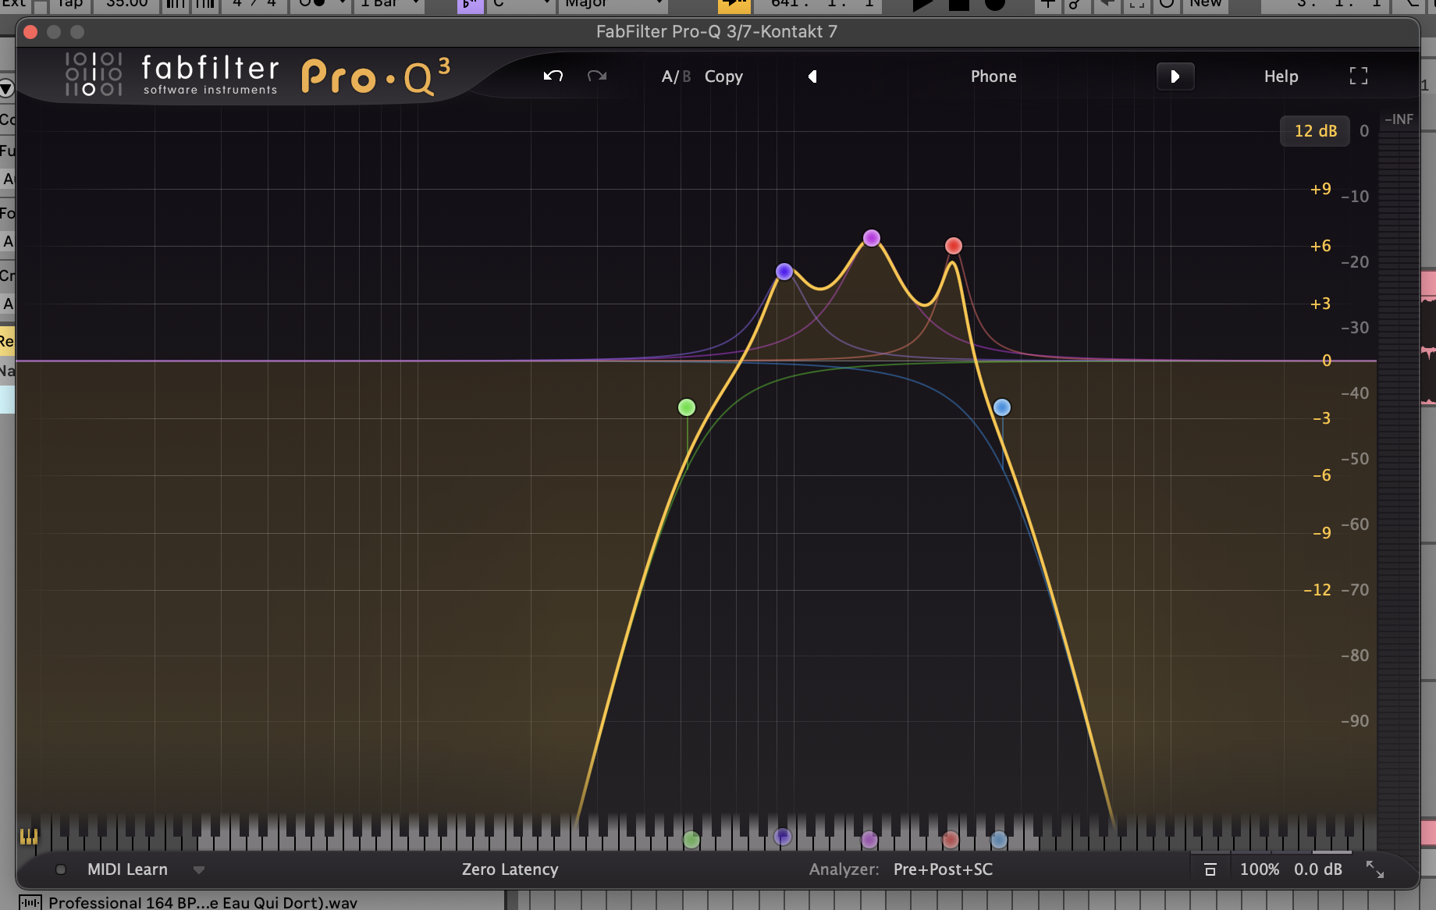Select the red bell band node
The width and height of the screenshot is (1436, 910).
pyautogui.click(x=954, y=246)
